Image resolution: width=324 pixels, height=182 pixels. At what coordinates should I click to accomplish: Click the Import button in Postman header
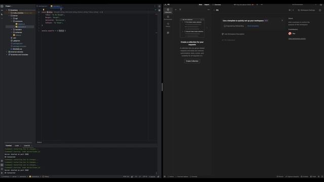207,5
